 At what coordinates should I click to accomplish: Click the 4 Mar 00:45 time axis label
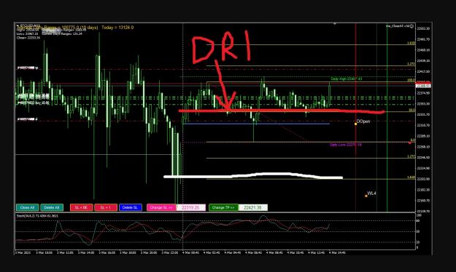(190, 252)
